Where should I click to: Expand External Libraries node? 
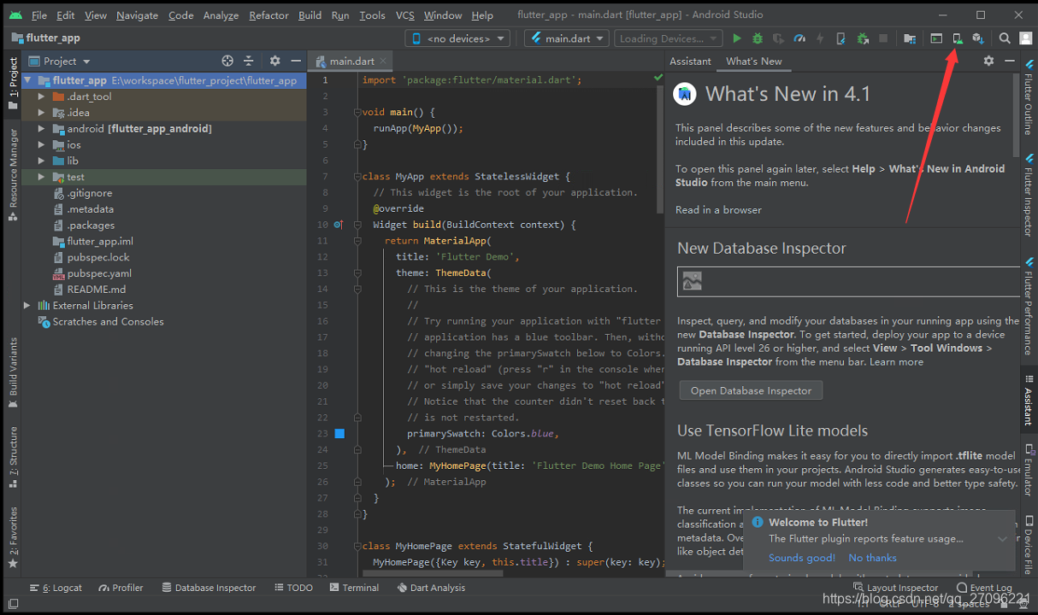click(x=27, y=305)
